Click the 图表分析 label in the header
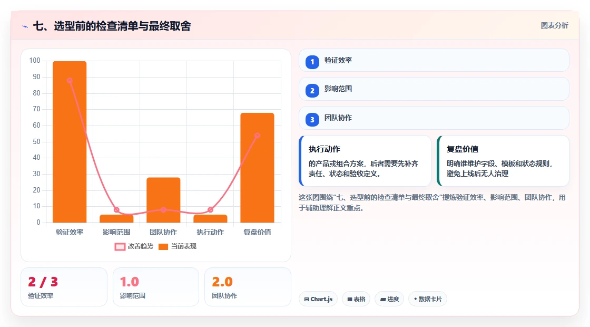 pos(554,26)
